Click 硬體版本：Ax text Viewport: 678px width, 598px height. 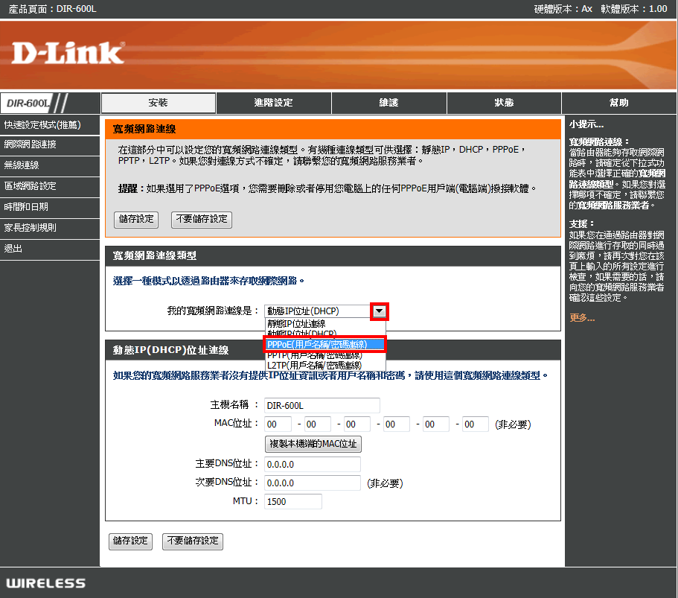563,9
